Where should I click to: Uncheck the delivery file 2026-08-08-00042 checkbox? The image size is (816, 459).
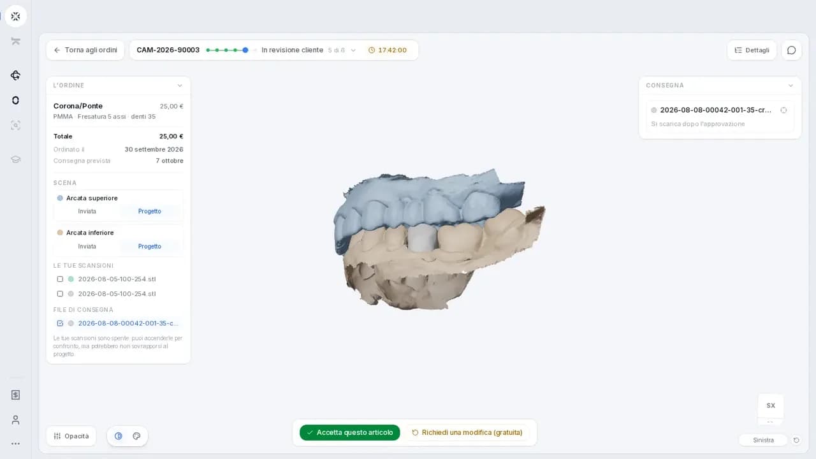[x=60, y=323]
